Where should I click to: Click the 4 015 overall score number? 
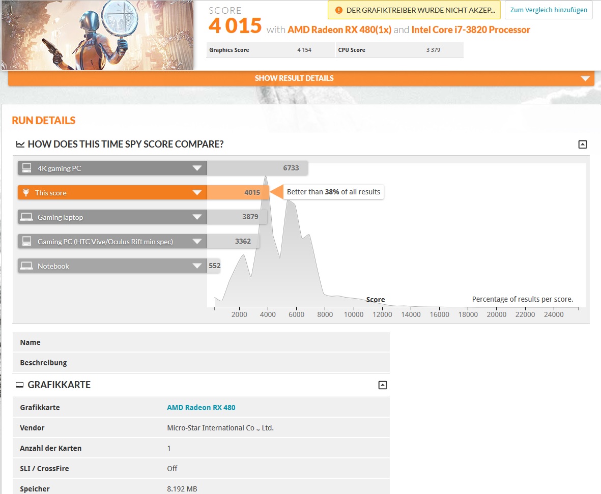coord(235,25)
